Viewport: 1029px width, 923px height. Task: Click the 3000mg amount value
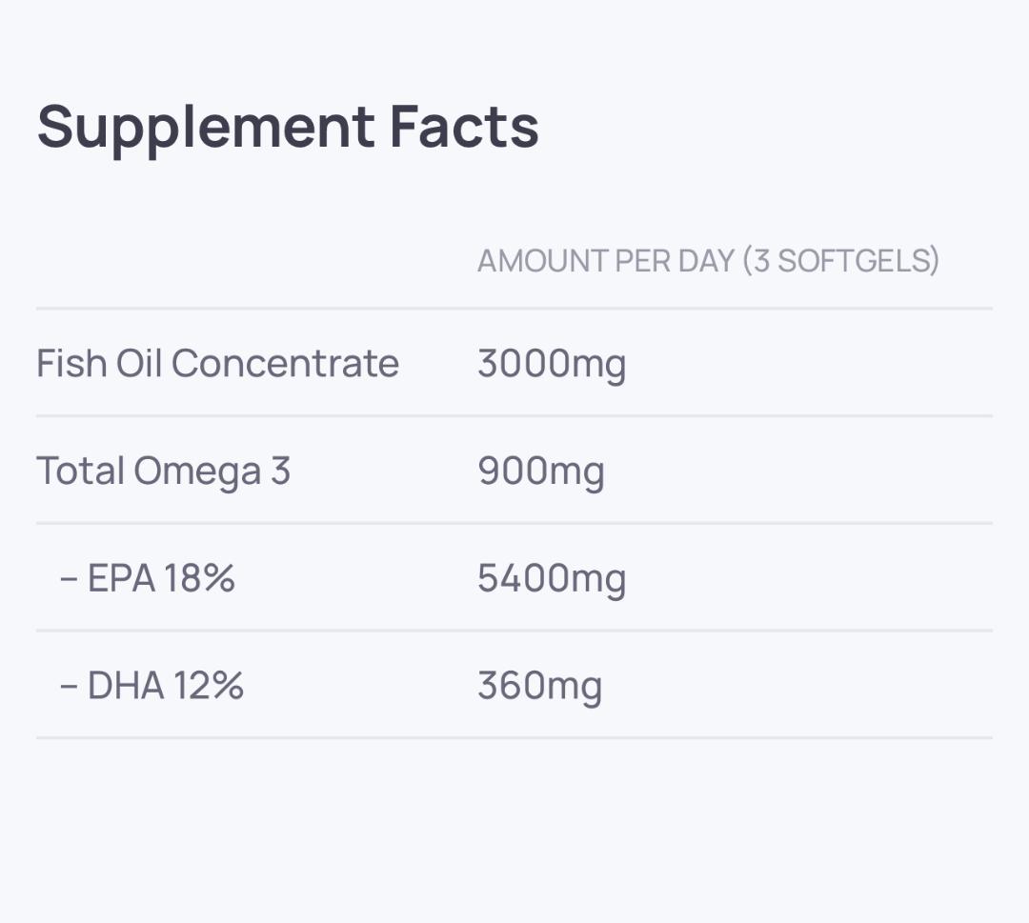pos(551,363)
